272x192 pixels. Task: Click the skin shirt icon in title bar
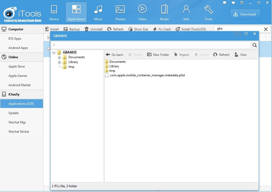233,3
